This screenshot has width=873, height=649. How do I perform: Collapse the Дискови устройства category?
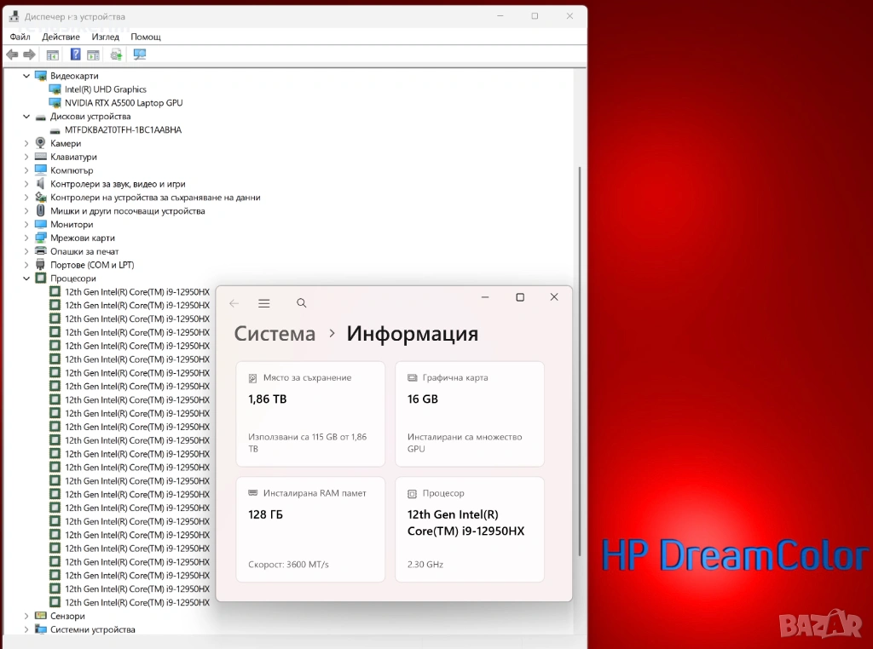pyautogui.click(x=26, y=116)
